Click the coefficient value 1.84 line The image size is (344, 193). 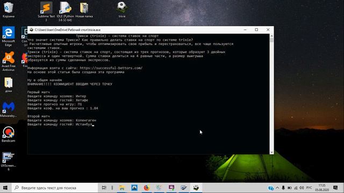63,108
